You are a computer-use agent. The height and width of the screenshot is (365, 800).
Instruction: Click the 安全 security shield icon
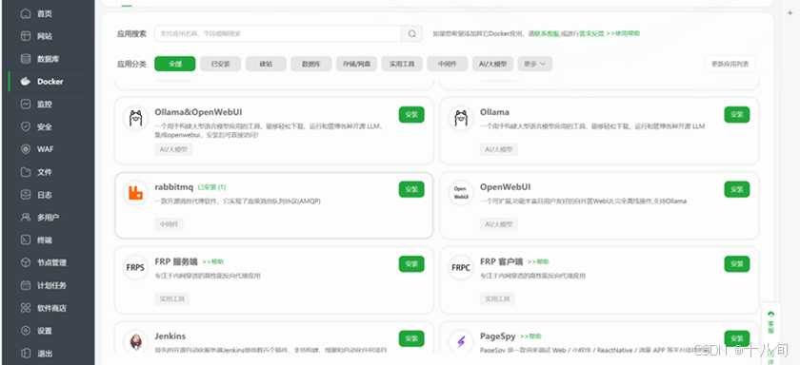[x=26, y=126]
